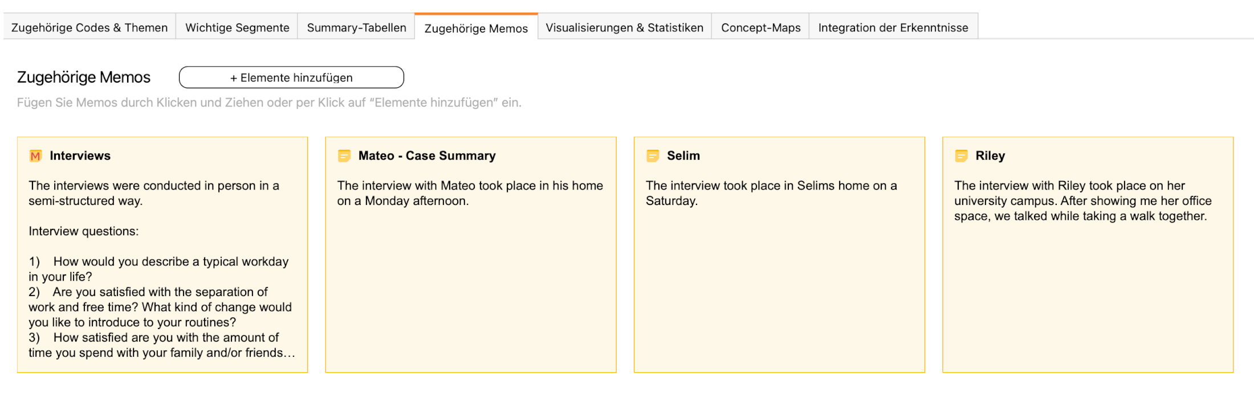The width and height of the screenshot is (1254, 419).
Task: Click the Selim memo title
Action: tap(683, 156)
